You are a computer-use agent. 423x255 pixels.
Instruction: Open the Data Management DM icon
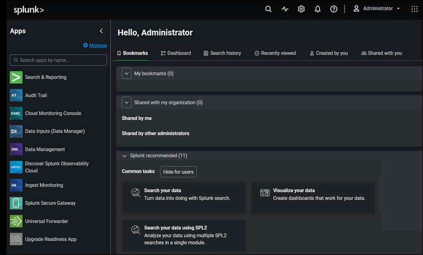pyautogui.click(x=16, y=149)
